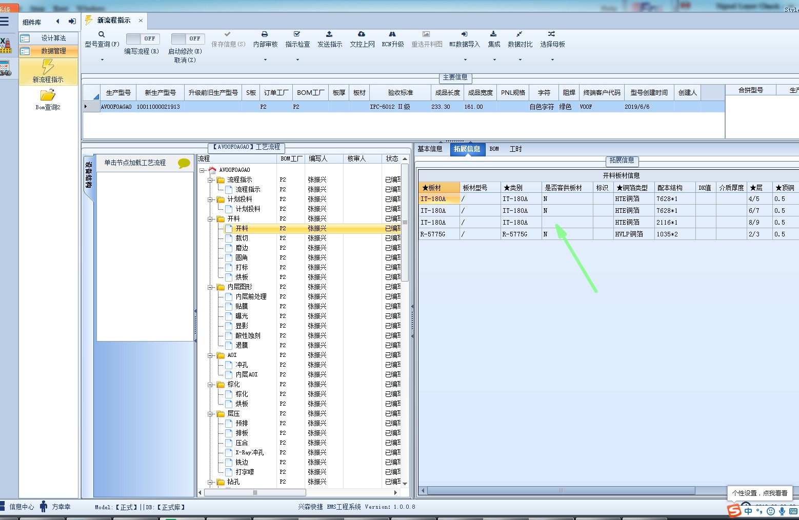
Task: Click 文控上网 cloud upload icon
Action: 362,34
